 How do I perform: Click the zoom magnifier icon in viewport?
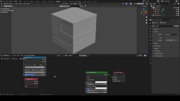tap(146, 17)
